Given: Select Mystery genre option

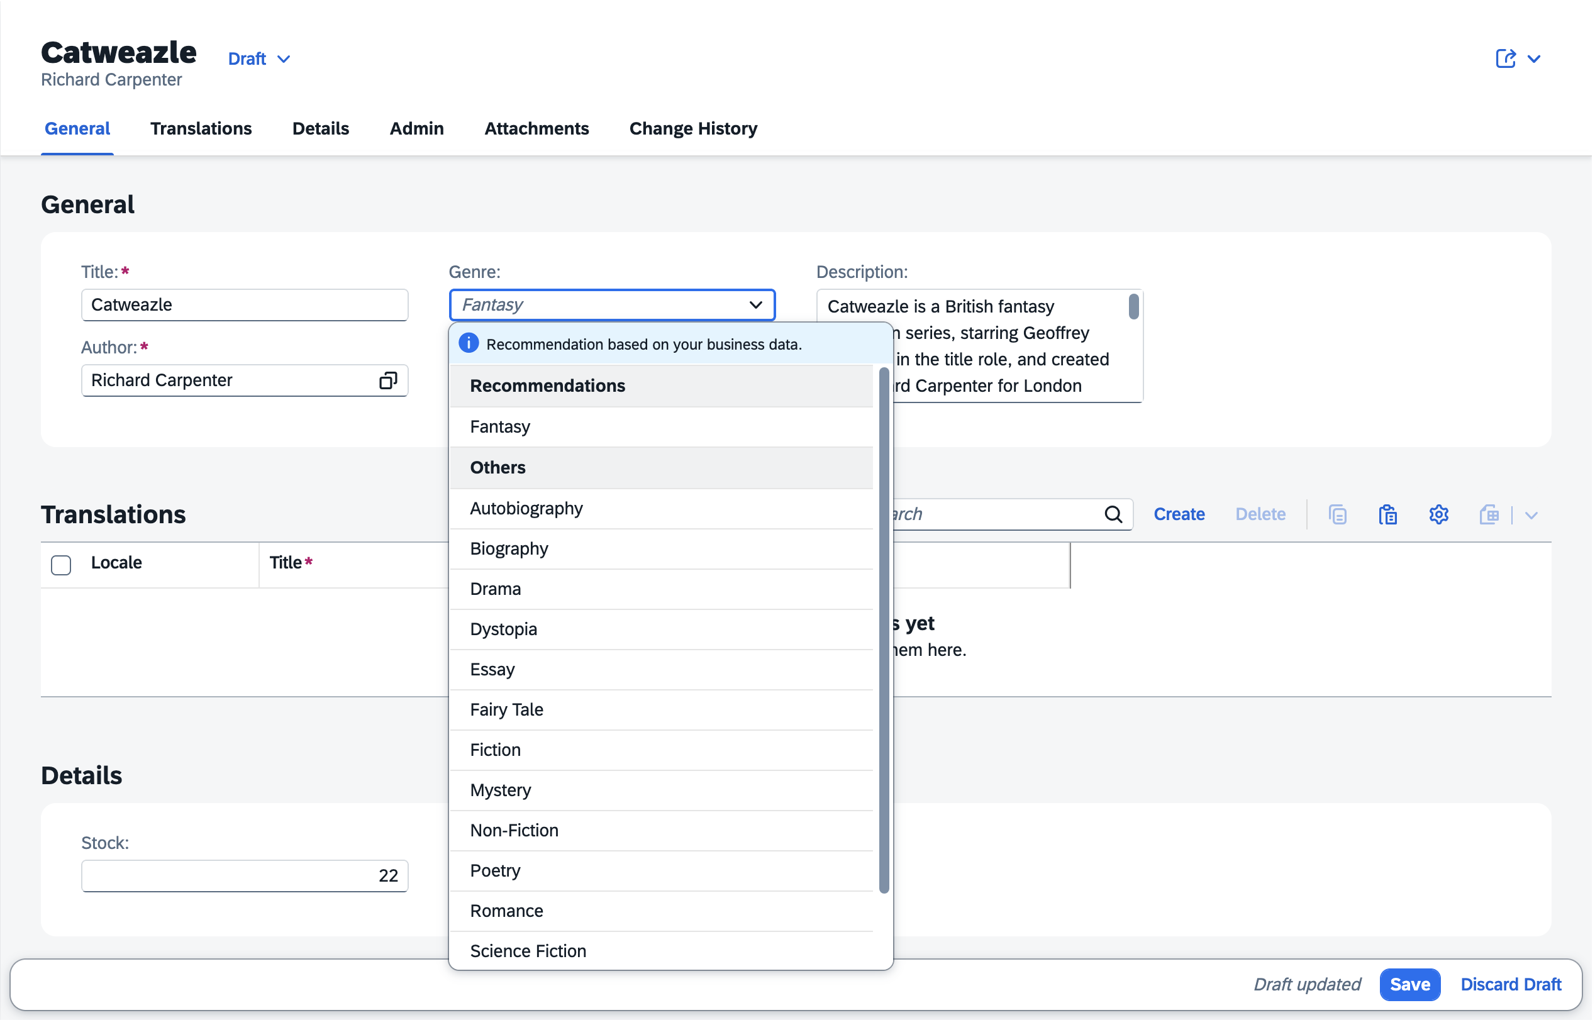Looking at the screenshot, I should pyautogui.click(x=662, y=792).
